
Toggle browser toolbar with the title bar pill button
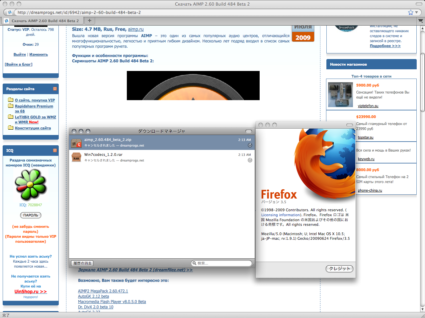tap(419, 4)
